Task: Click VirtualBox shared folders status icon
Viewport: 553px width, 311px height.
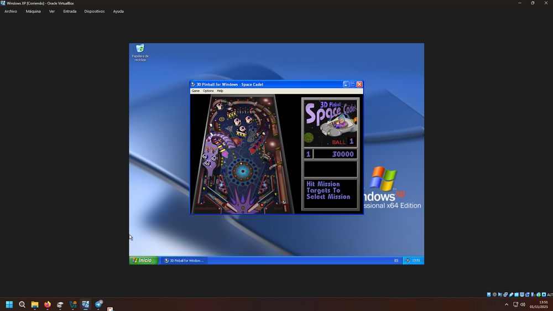Action: click(517, 294)
